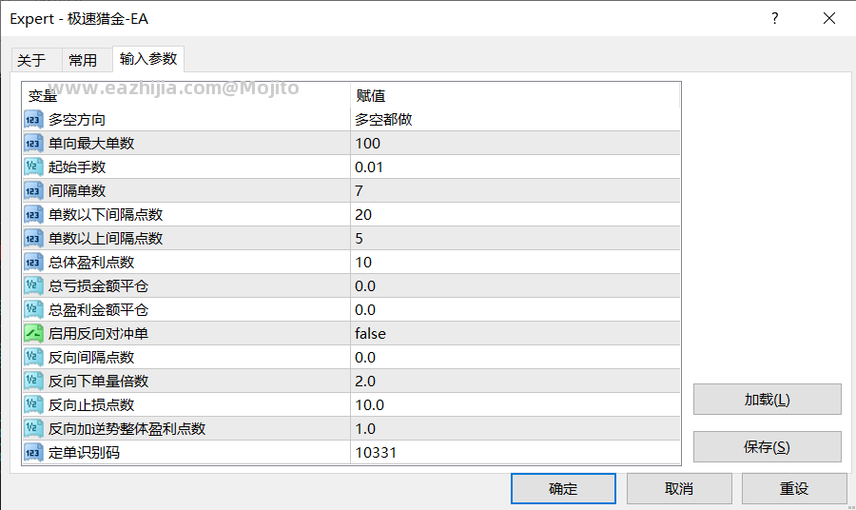The height and width of the screenshot is (510, 856).
Task: Open the false value for 启用反向对冲单
Action: pos(516,334)
